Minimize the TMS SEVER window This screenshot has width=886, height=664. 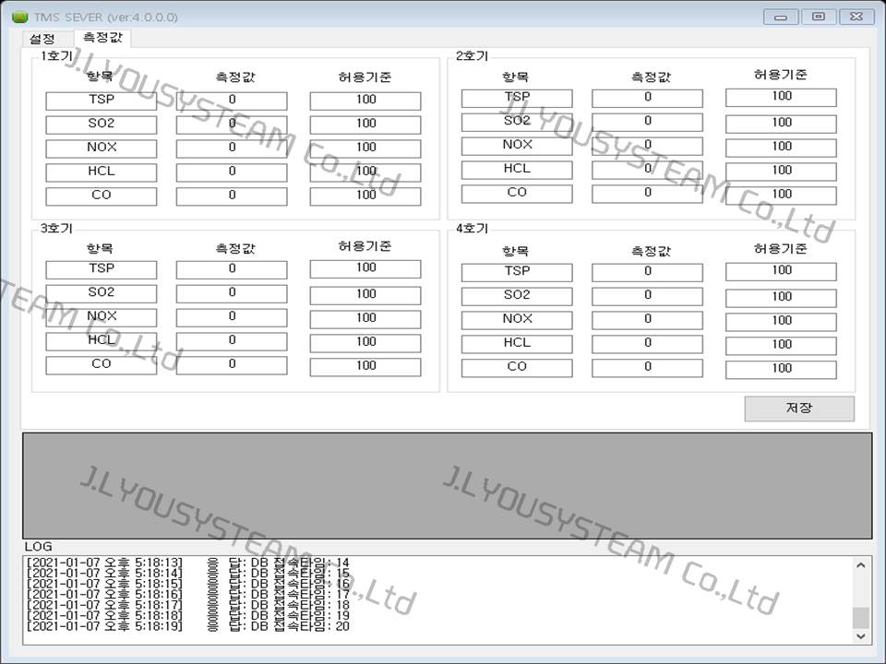click(x=781, y=17)
